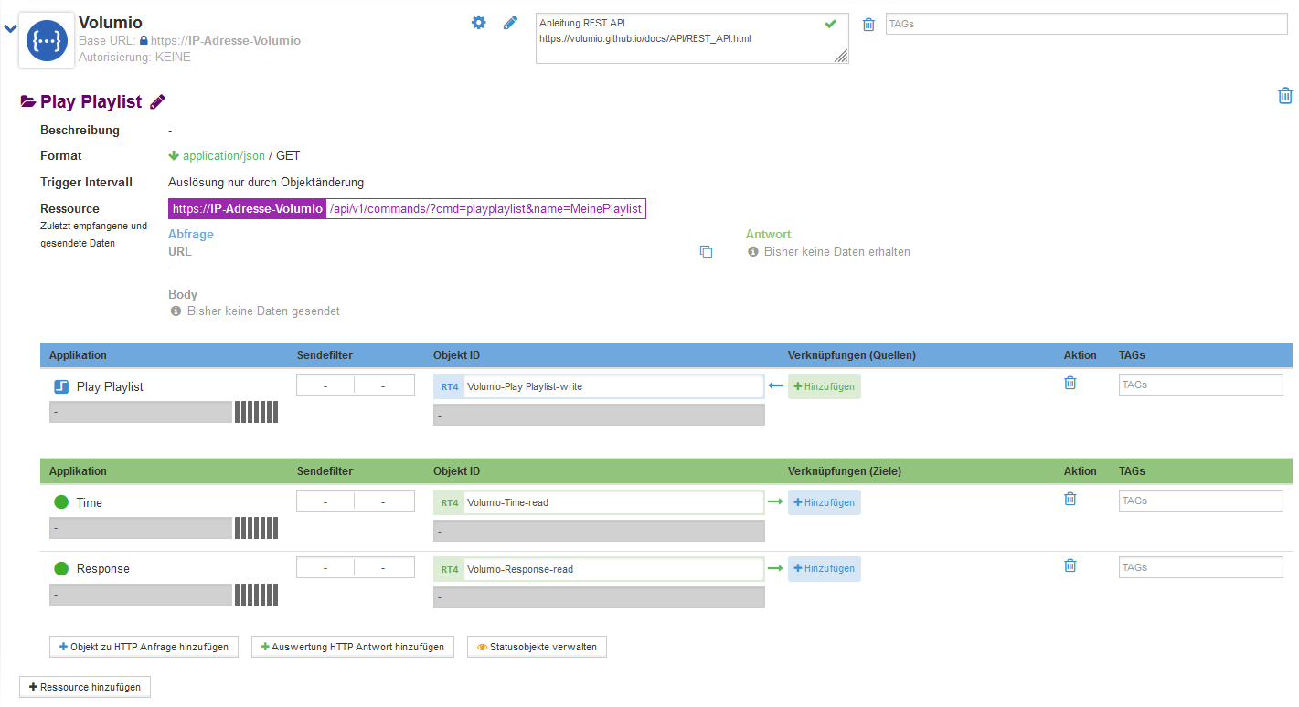Image resolution: width=1299 pixels, height=707 pixels.
Task: Click Ressource hinzufügen button
Action: pos(85,687)
